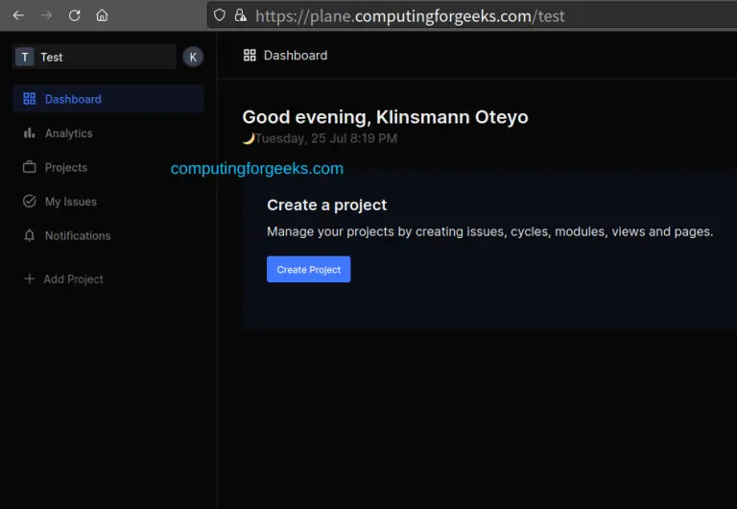The image size is (737, 509).
Task: Click the Dashboard grid icon in sidebar
Action: tap(29, 99)
